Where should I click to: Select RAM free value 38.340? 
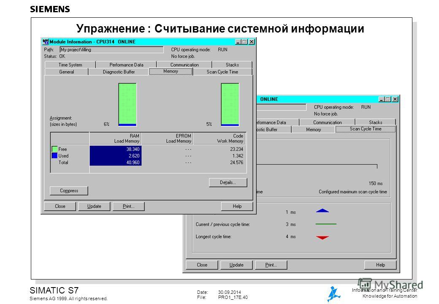tap(133, 149)
